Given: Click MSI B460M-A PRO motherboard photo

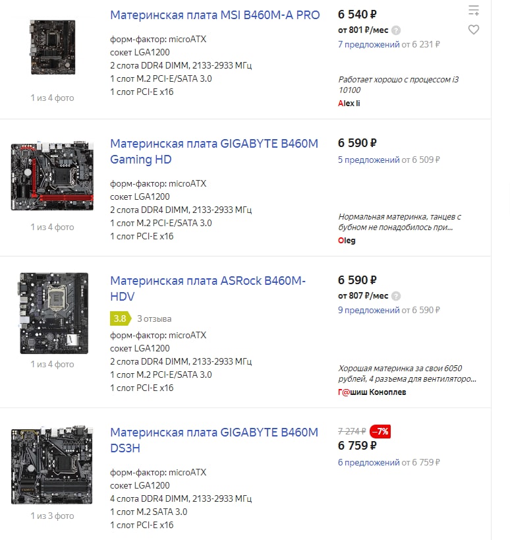Looking at the screenshot, I should point(53,47).
